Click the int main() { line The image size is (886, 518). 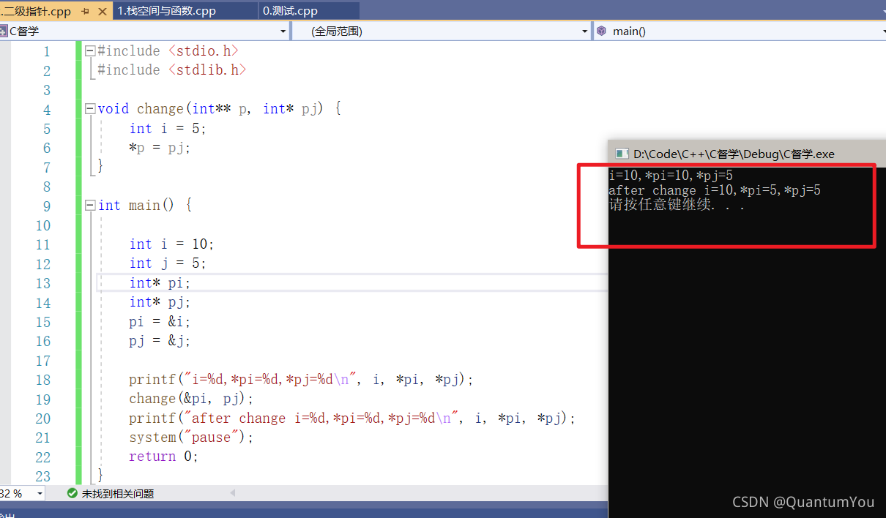pyautogui.click(x=144, y=206)
